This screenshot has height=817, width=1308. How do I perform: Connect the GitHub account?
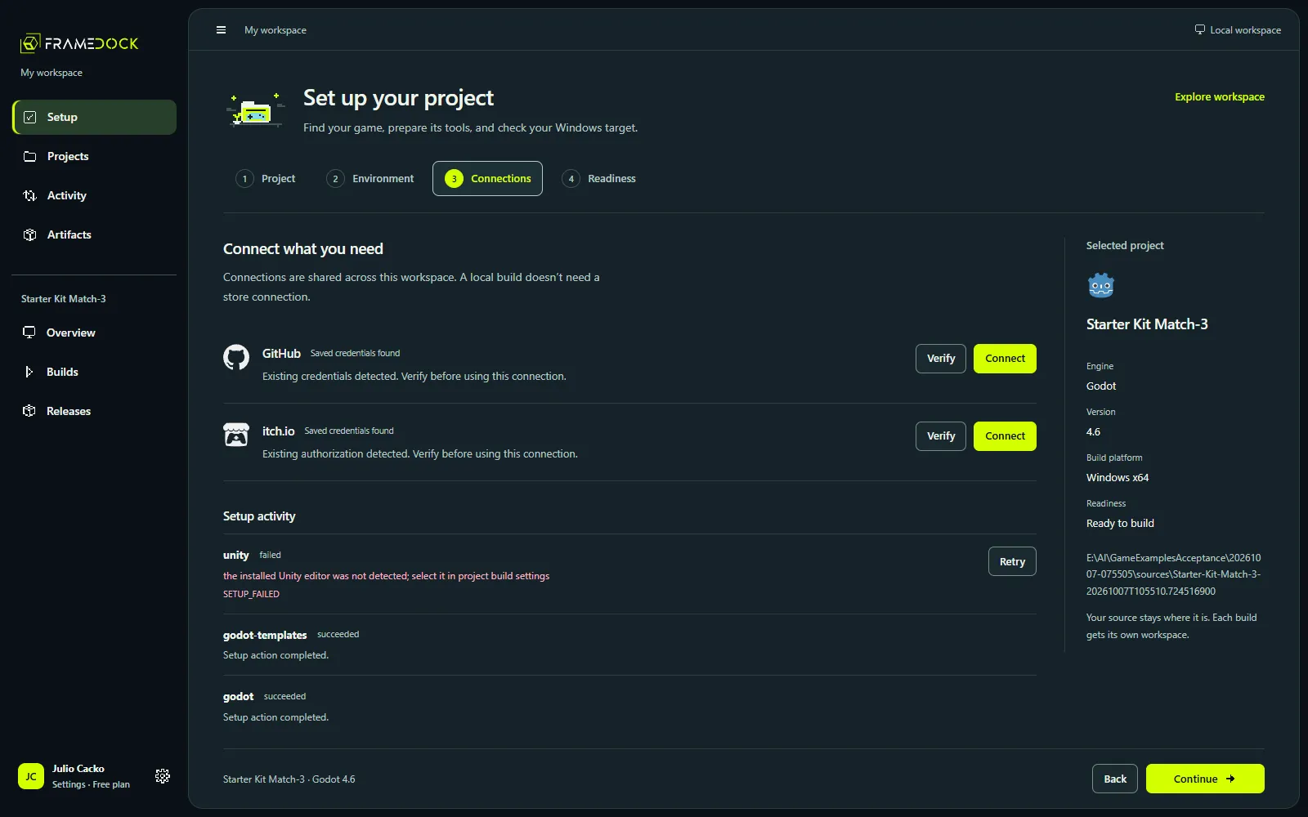[1005, 359]
